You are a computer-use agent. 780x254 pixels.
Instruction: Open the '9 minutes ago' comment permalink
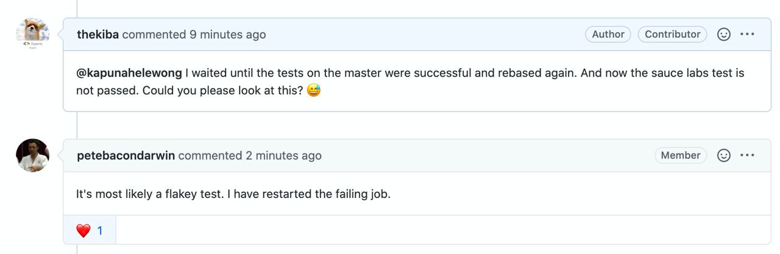coord(227,34)
